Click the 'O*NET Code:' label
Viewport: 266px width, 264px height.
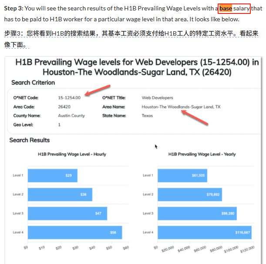coord(26,98)
